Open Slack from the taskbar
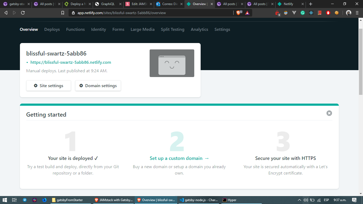The image size is (363, 204). 34,200
